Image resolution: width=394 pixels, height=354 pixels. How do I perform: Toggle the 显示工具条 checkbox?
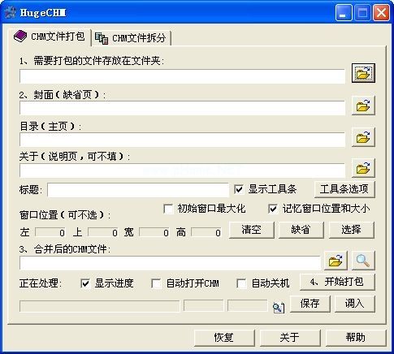239,189
